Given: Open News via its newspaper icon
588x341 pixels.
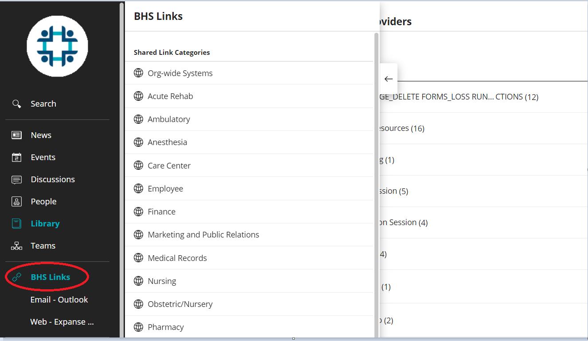Looking at the screenshot, I should 16,135.
